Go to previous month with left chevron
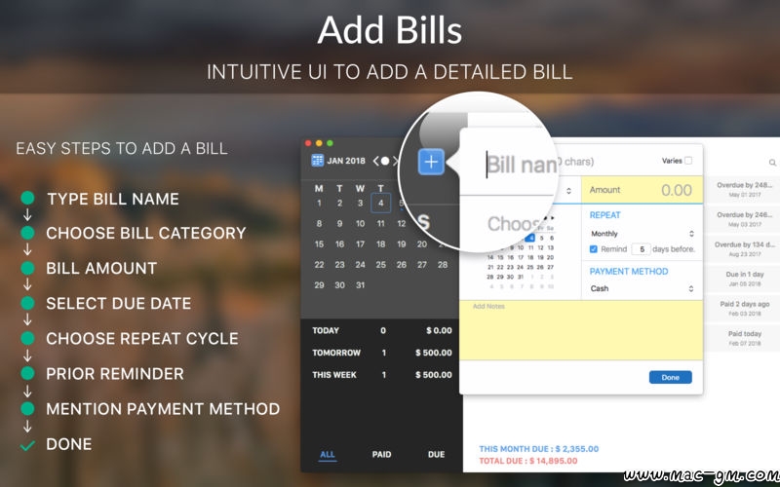The height and width of the screenshot is (487, 780). [x=376, y=161]
